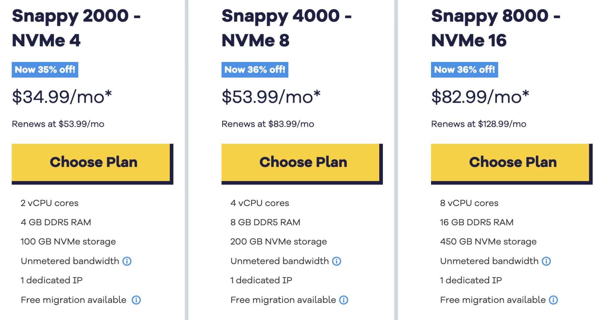The height and width of the screenshot is (320, 602).
Task: Click the 'Now 35% off!' badge
Action: [x=45, y=70]
